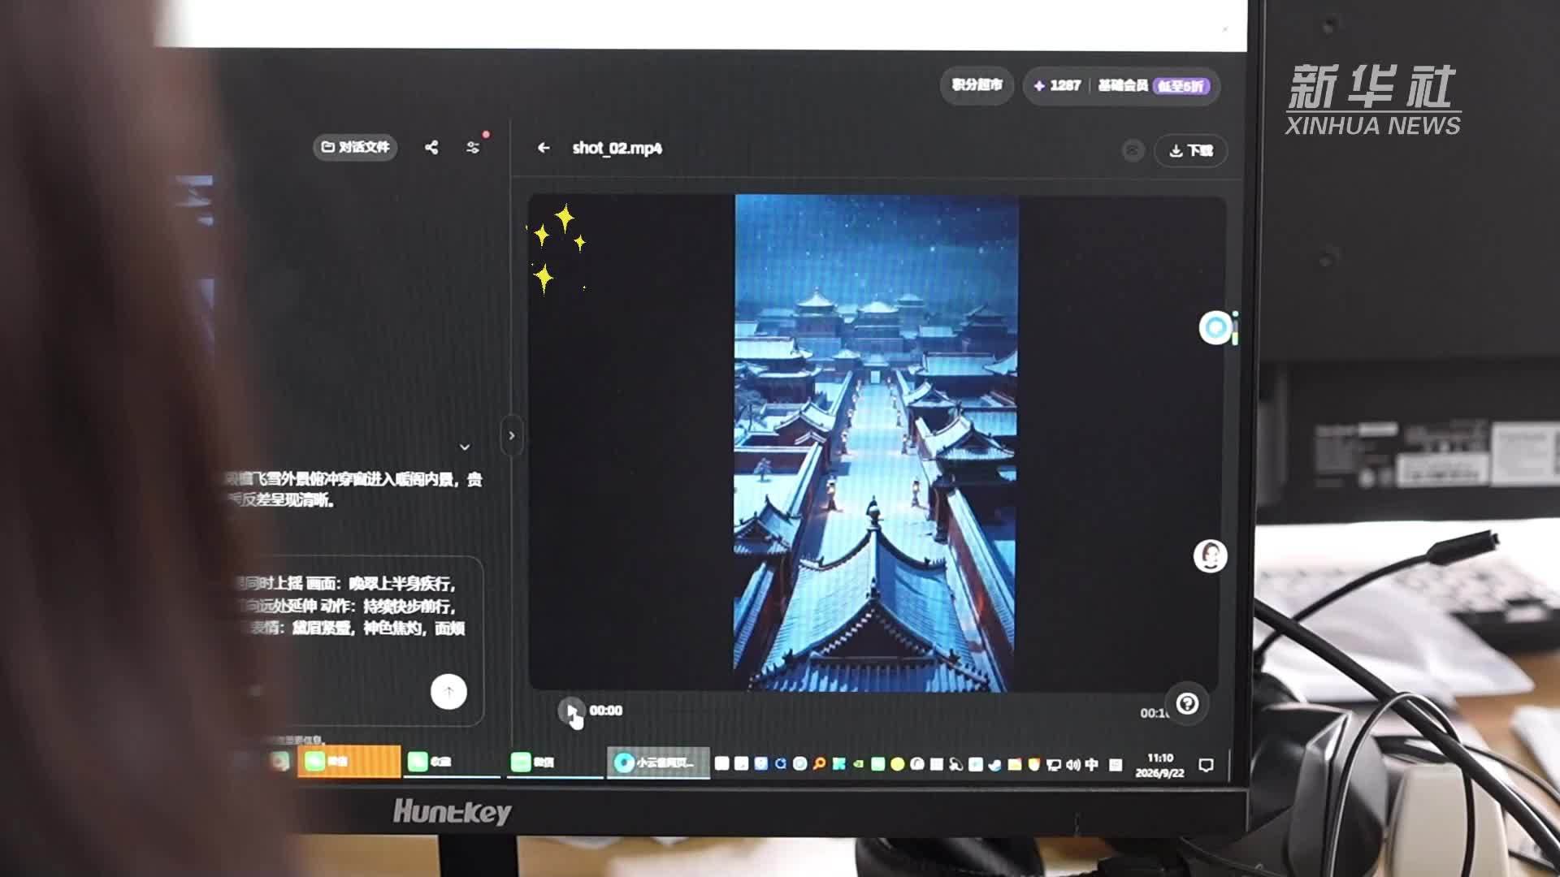Viewport: 1560px width, 877px height.
Task: Open the 基础会员 membership link
Action: pyautogui.click(x=1123, y=85)
